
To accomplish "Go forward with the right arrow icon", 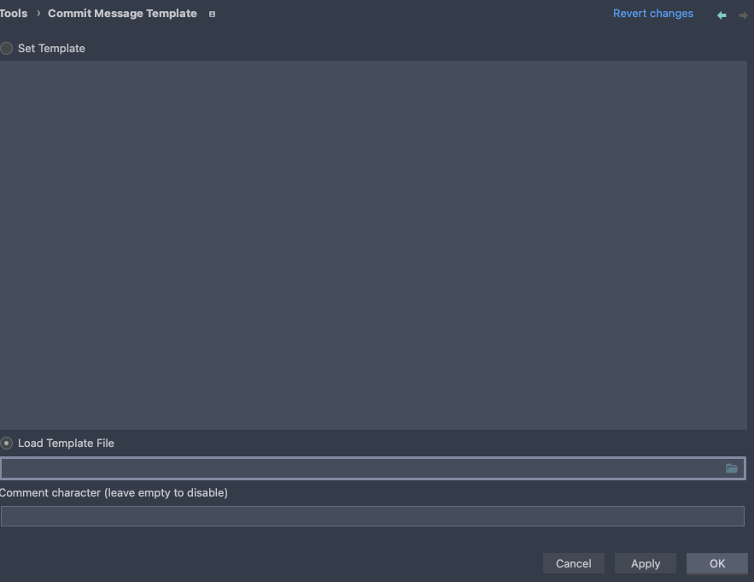I will 743,15.
